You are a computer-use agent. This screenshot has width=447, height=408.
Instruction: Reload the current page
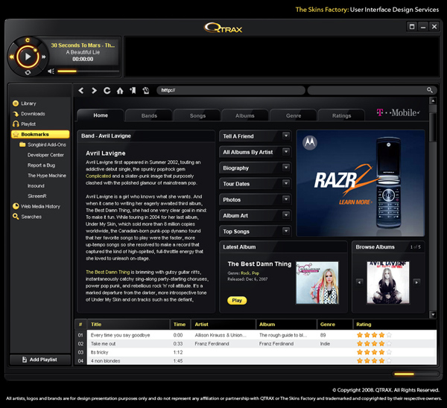[x=107, y=91]
